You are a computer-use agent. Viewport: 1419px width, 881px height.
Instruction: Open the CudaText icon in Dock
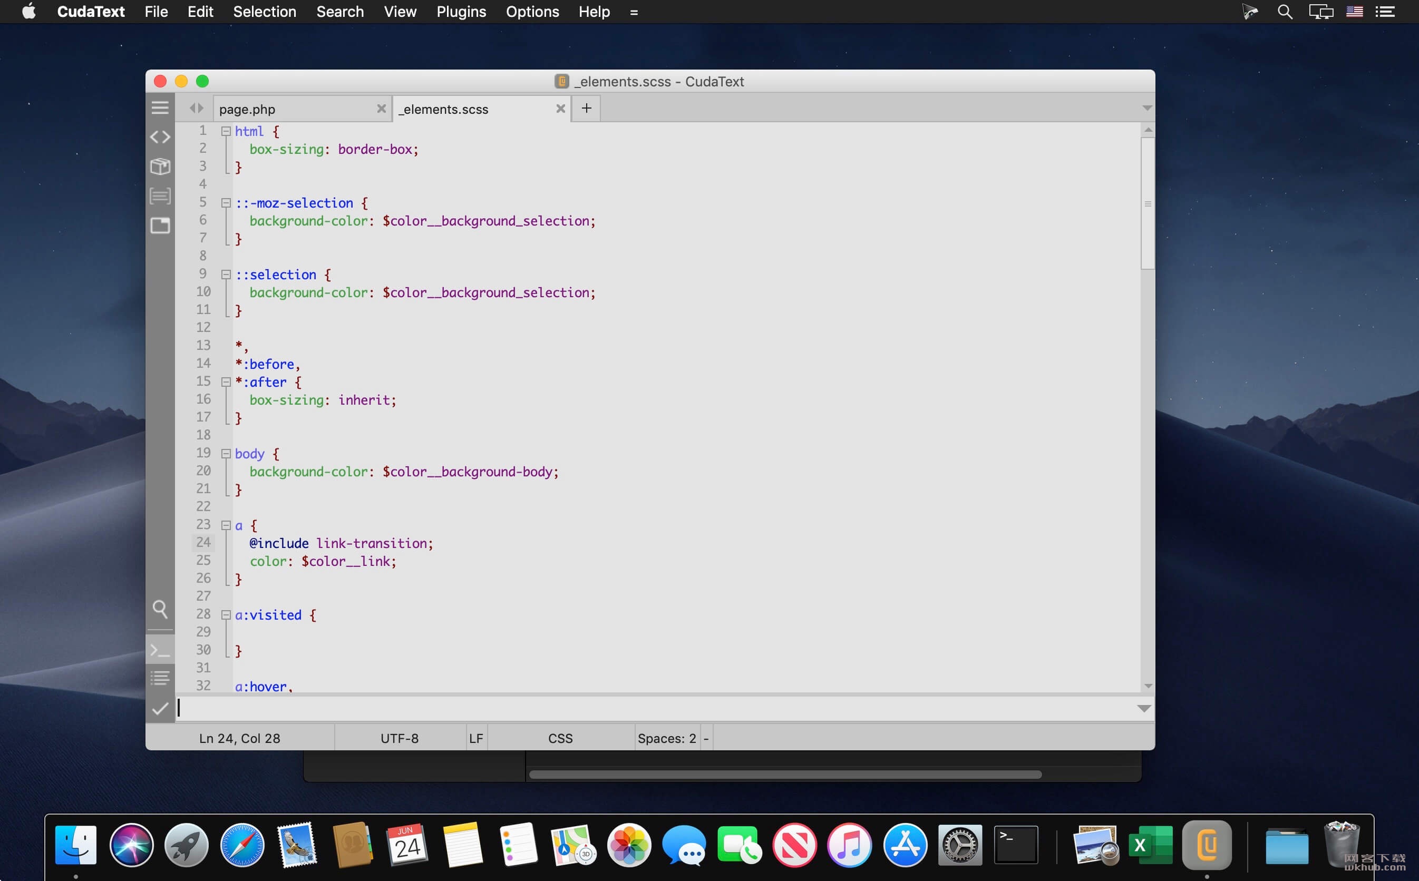tap(1206, 845)
